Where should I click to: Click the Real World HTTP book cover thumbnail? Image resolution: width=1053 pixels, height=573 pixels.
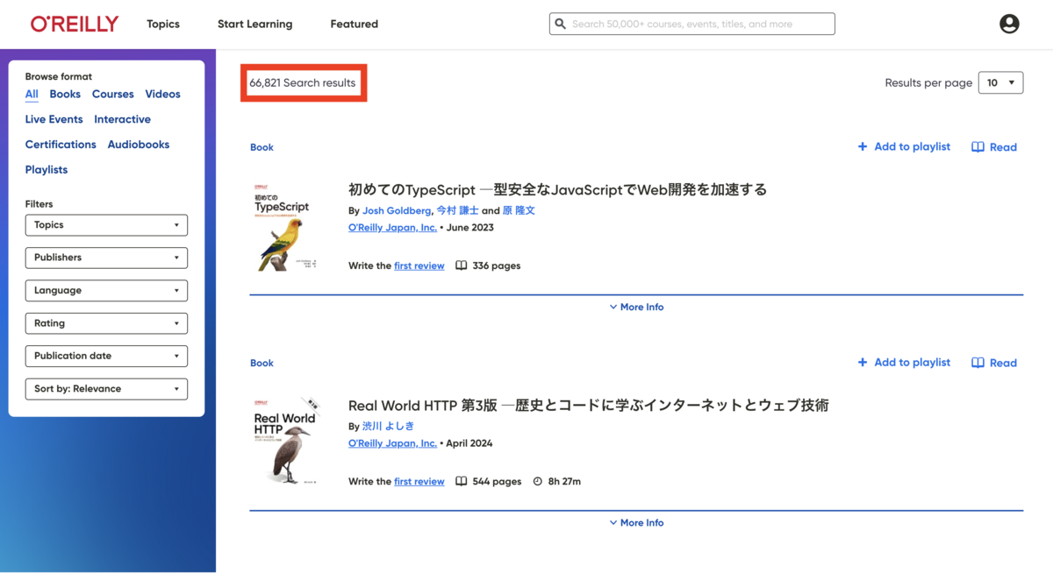point(286,440)
